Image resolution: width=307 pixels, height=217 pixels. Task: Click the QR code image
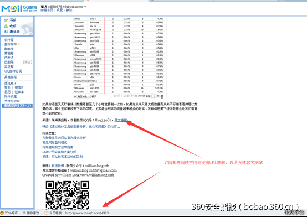[68, 195]
